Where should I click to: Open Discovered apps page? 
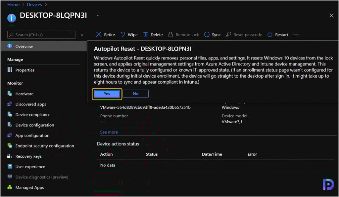coord(31,104)
